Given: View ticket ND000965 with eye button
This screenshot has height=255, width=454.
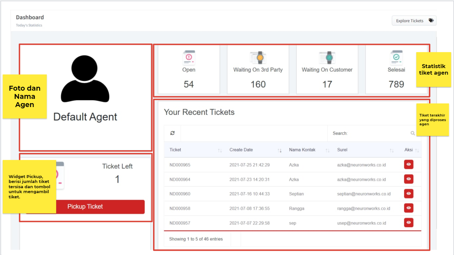Looking at the screenshot, I should pyautogui.click(x=408, y=165).
